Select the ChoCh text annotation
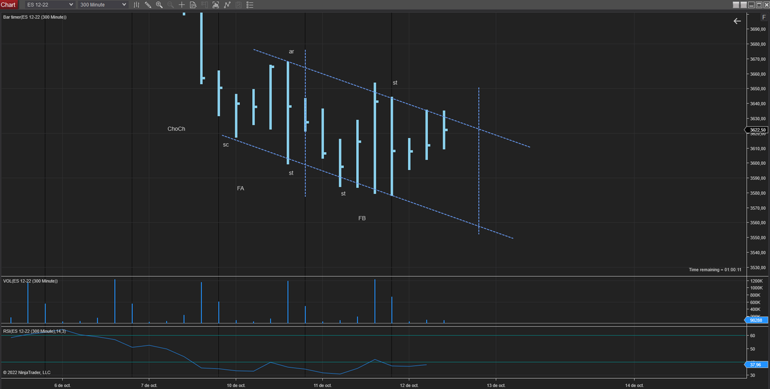 pos(176,129)
